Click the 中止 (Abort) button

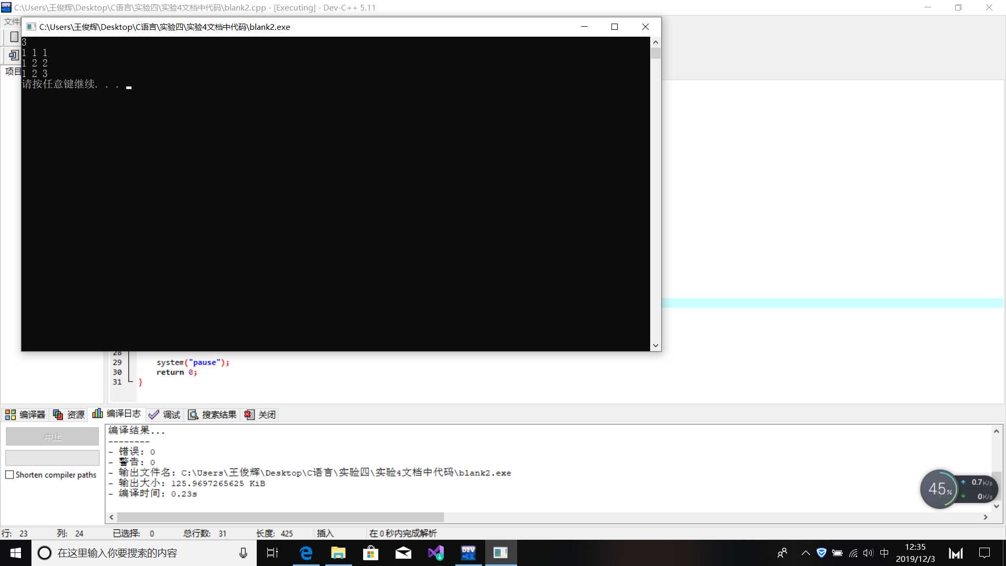click(x=52, y=436)
